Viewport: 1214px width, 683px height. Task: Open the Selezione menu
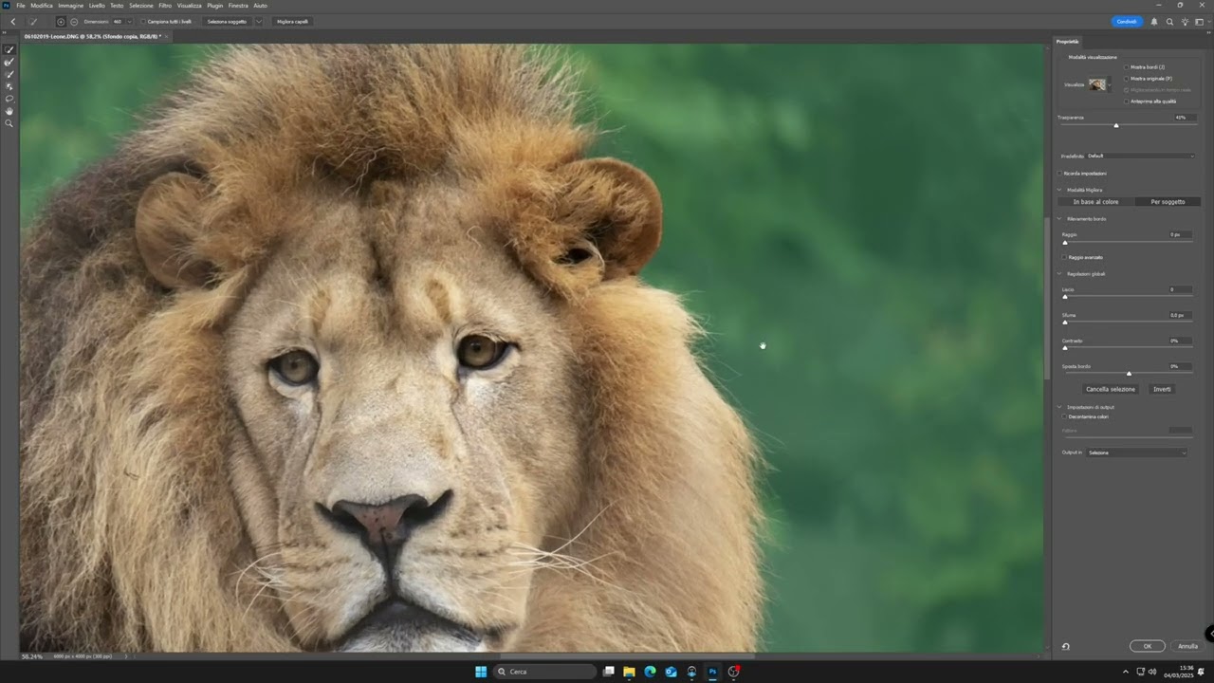click(x=140, y=6)
